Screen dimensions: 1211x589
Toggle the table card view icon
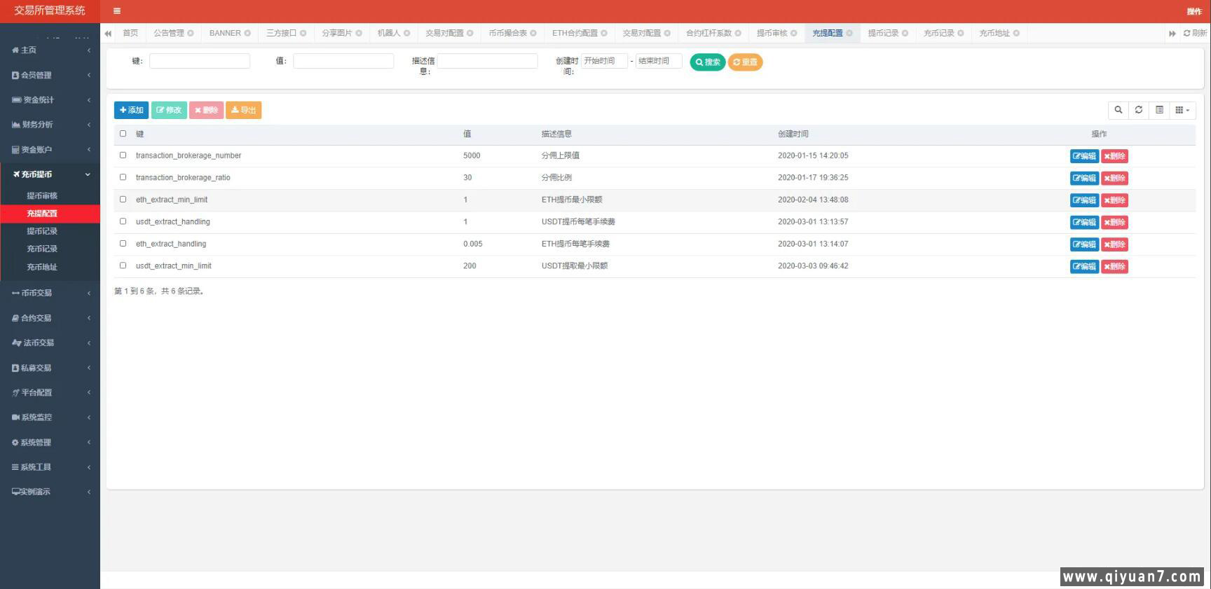click(x=1159, y=110)
